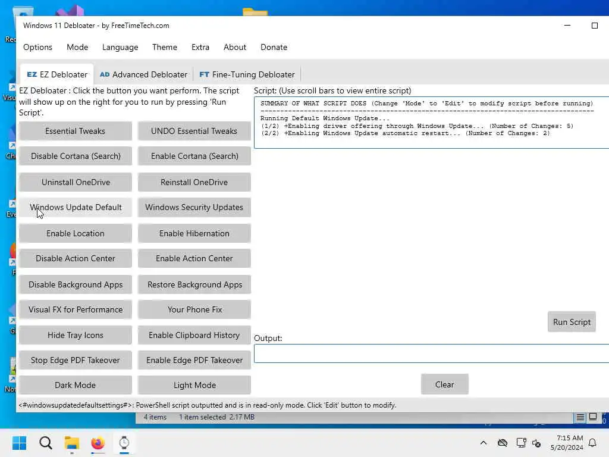Click "4 items" in Explorer status bar
This screenshot has width=609, height=457.
tap(155, 417)
